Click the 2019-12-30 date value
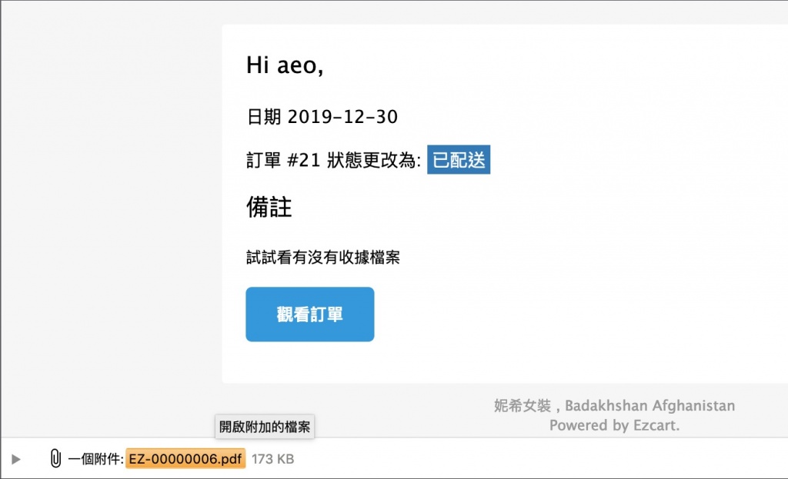Viewport: 788px width, 479px height. point(342,117)
